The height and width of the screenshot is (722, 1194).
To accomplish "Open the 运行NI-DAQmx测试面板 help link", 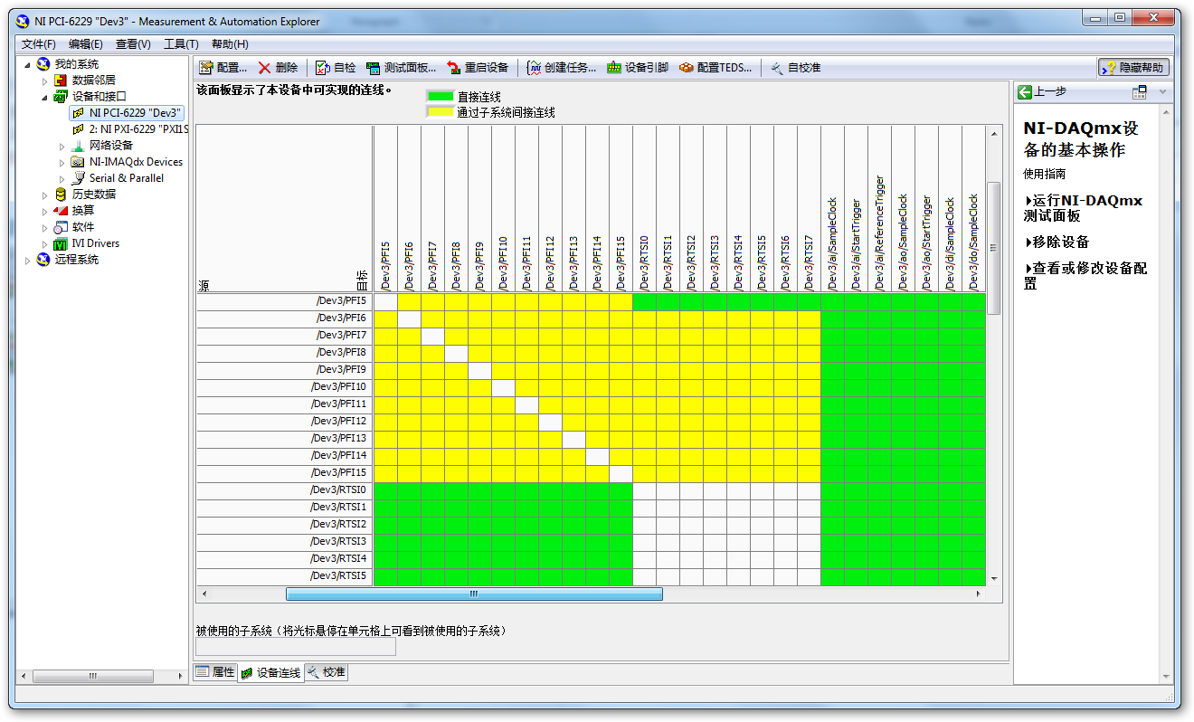I will tap(1084, 208).
